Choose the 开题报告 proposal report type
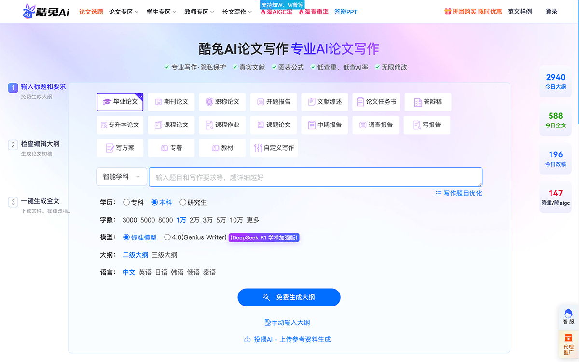Screen dimensions: 579x362 tap(273, 102)
